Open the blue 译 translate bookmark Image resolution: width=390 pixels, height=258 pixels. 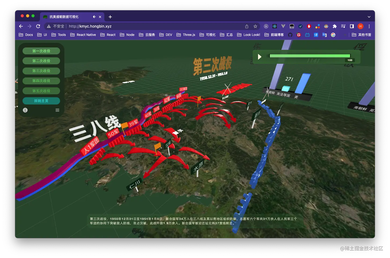[316, 35]
